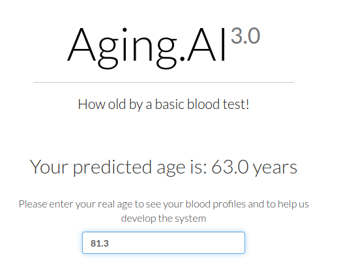Click the 3.0 version superscript
This screenshot has height=259, width=339.
(x=245, y=36)
